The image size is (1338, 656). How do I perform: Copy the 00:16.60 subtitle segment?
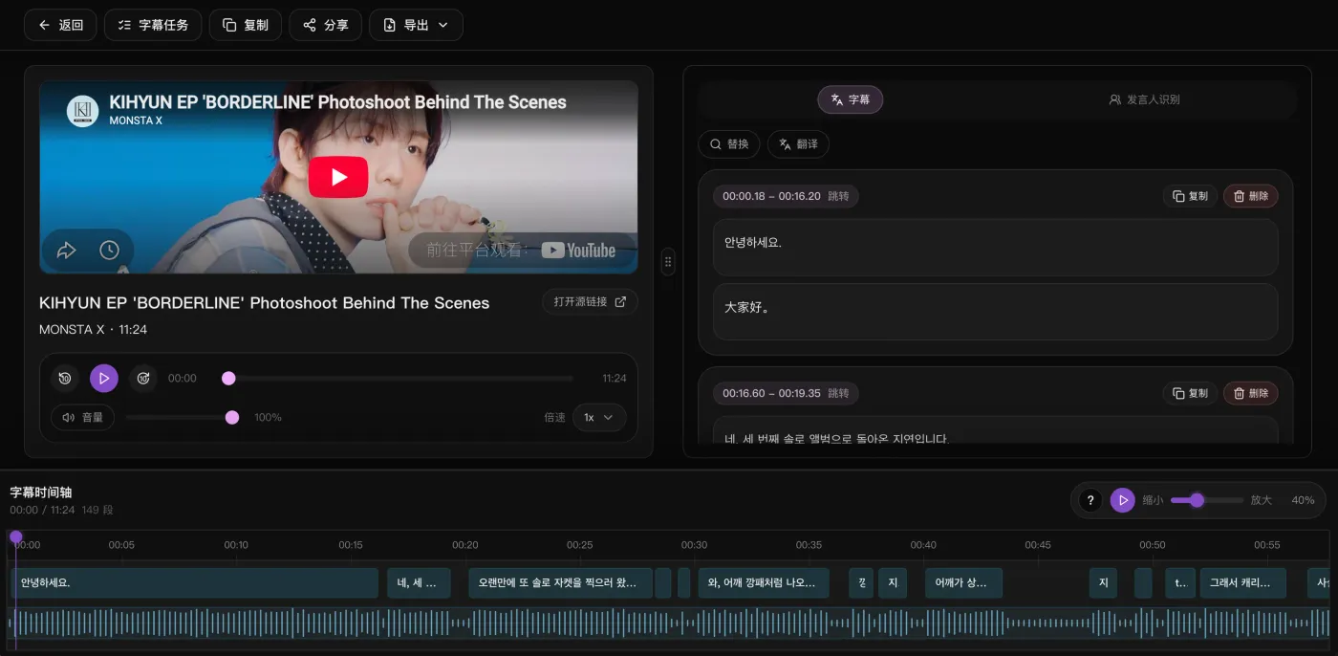click(1190, 393)
